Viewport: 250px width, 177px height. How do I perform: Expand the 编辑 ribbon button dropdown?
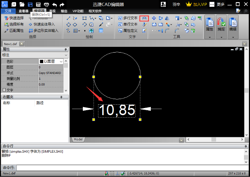point(233,37)
